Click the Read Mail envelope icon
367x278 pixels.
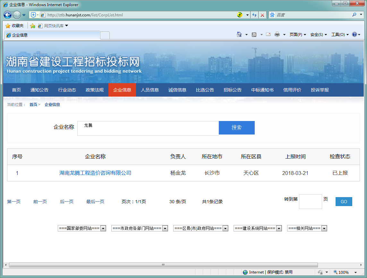tap(268, 35)
